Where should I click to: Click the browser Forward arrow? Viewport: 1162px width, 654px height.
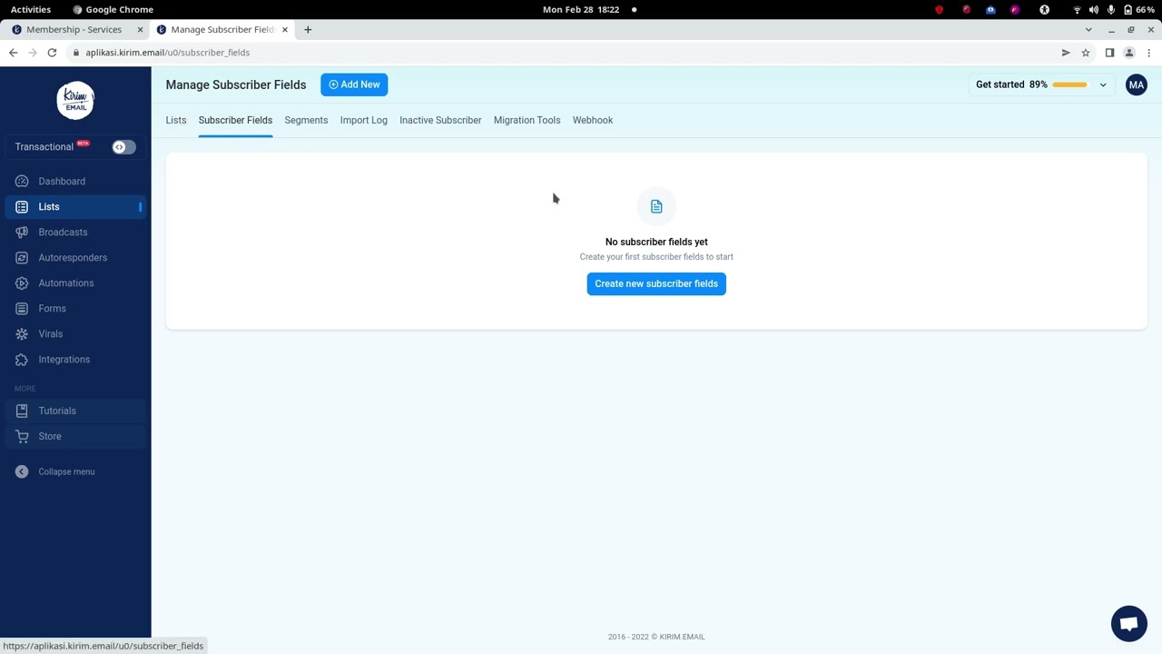pos(33,53)
